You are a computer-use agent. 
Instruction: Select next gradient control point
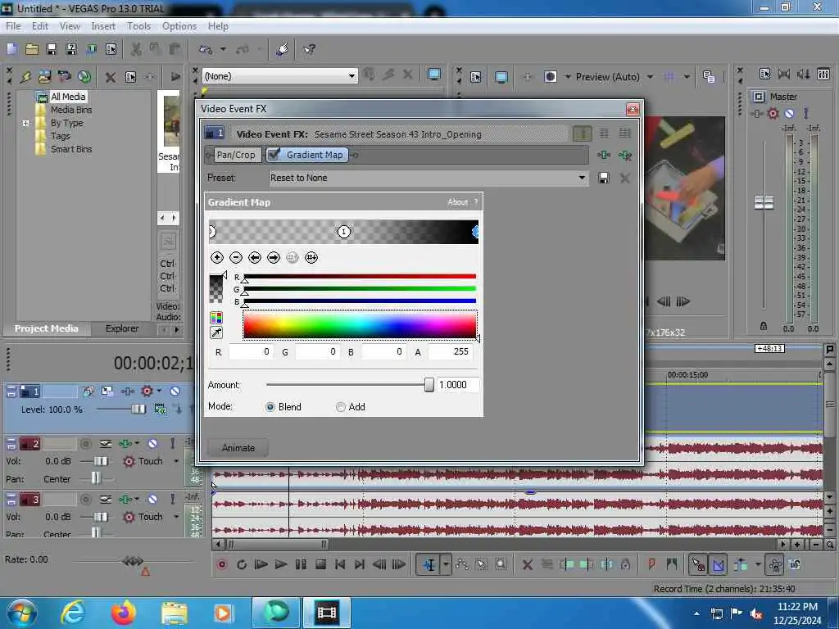click(x=274, y=258)
